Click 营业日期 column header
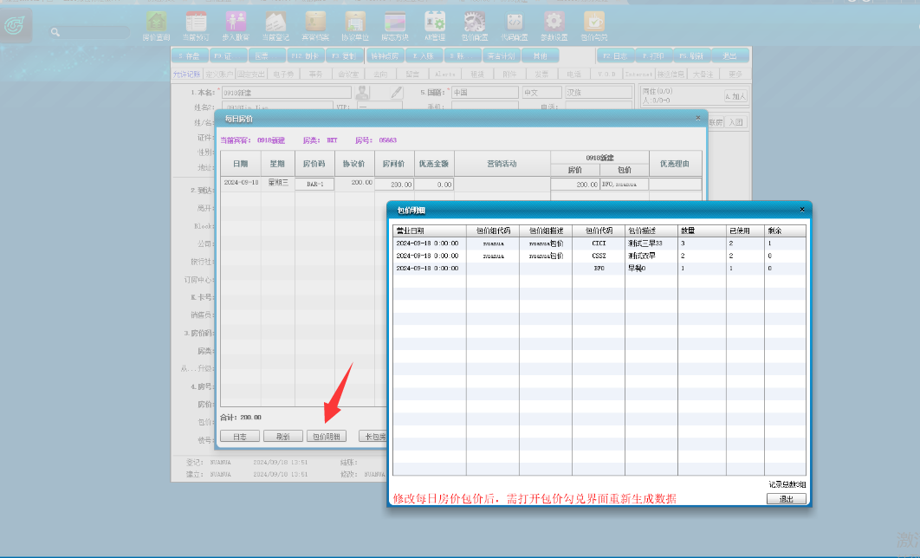 click(430, 230)
